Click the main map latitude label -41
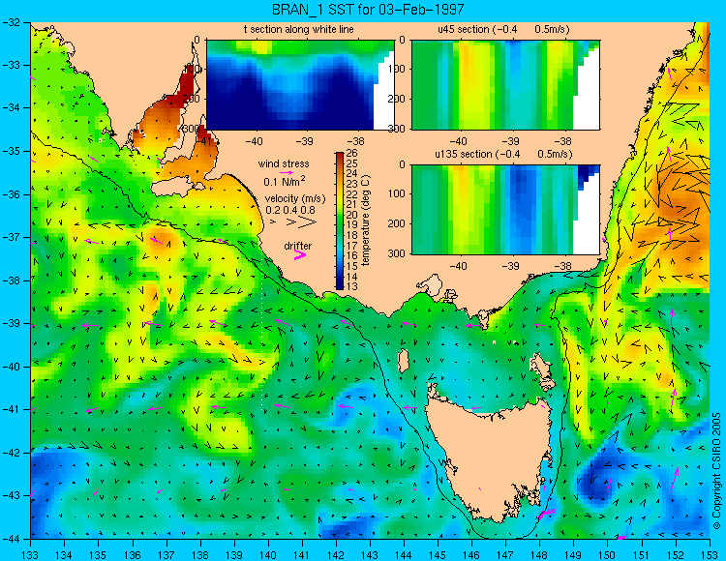This screenshot has height=561, width=726. point(11,409)
